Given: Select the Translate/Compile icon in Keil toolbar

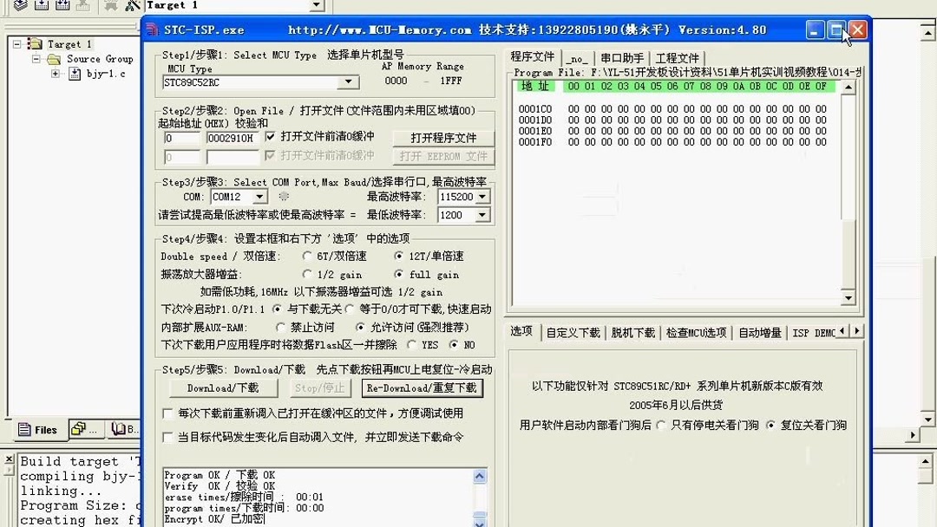Looking at the screenshot, I should [21, 6].
